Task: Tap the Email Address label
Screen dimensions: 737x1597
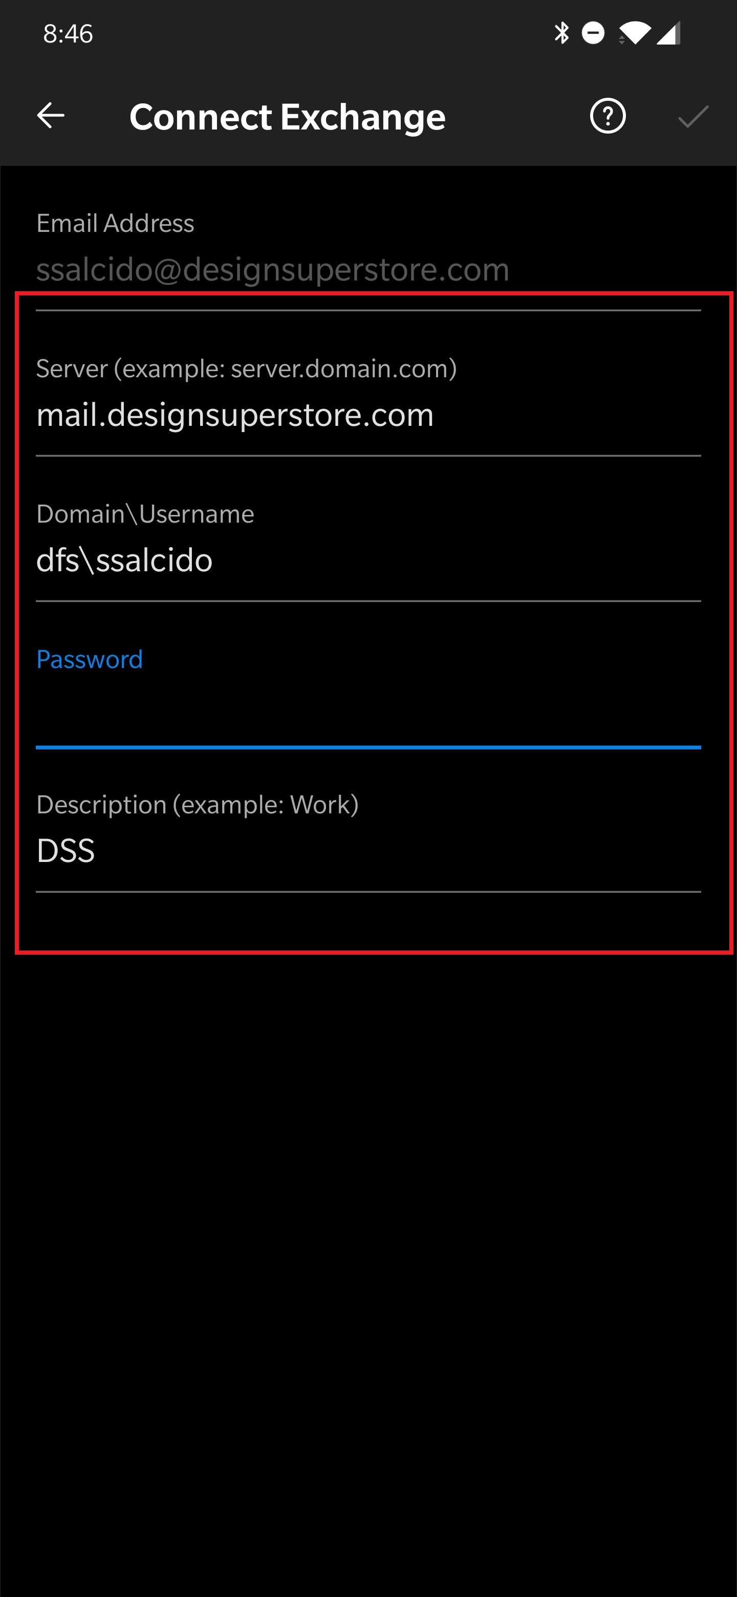Action: 115,223
